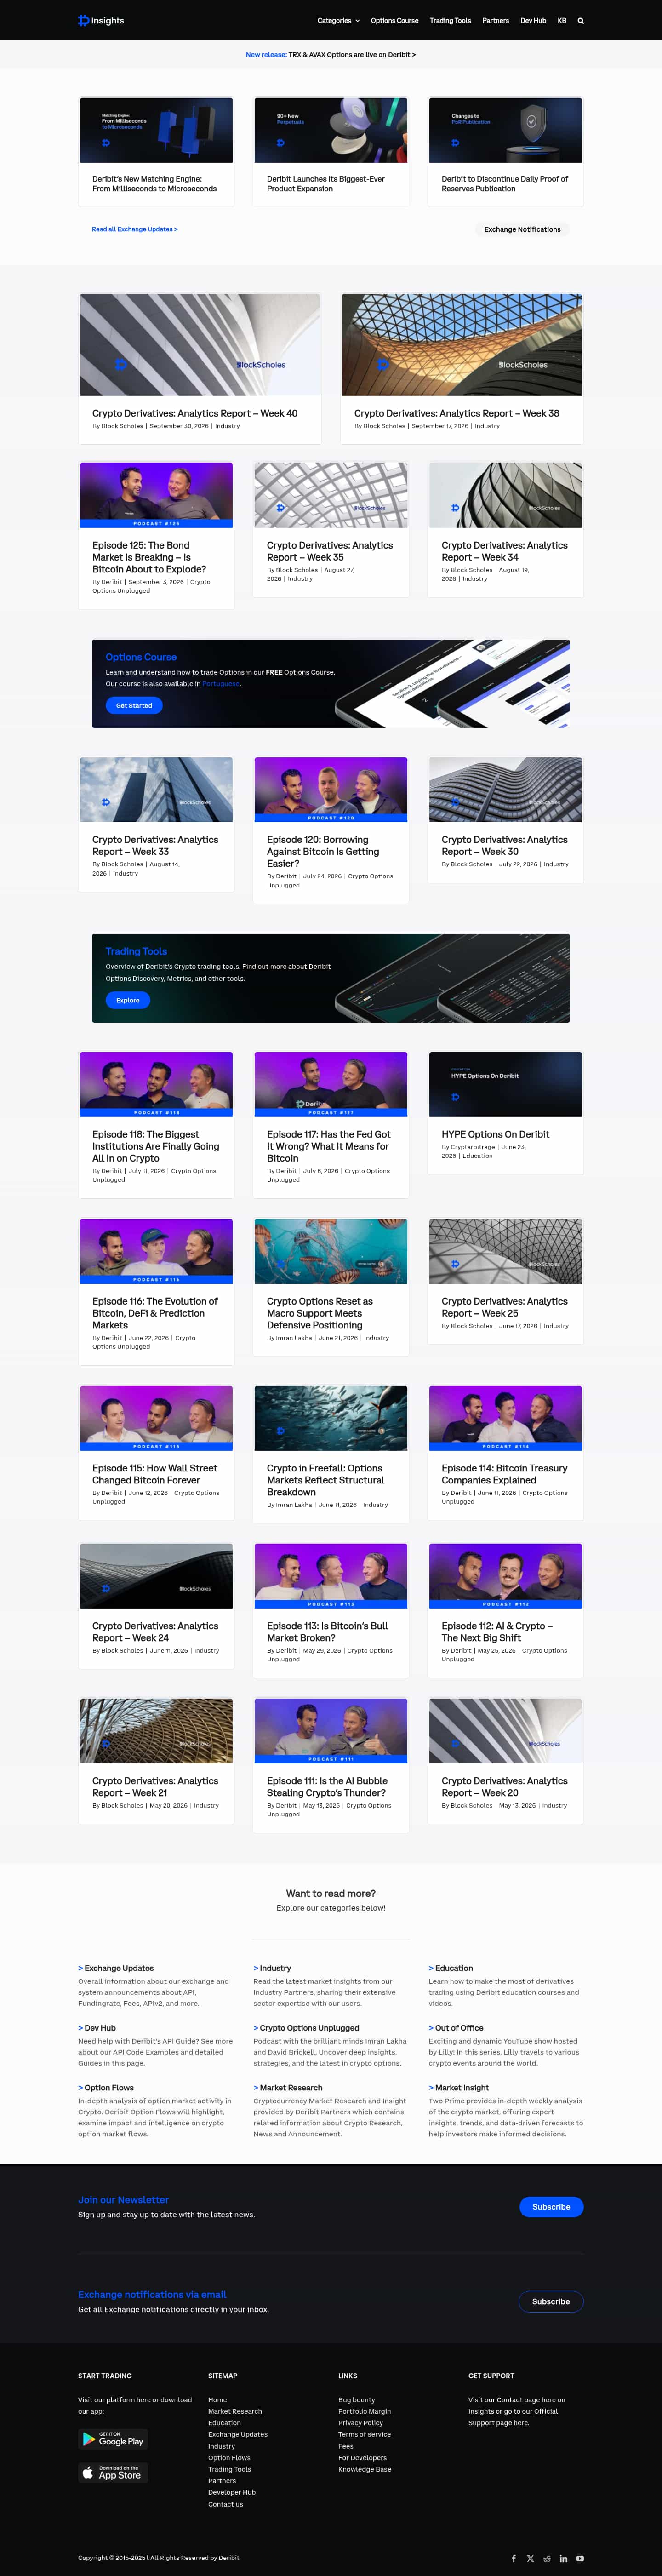Open Developer Hub in footer sitemap
Image resolution: width=662 pixels, height=2576 pixels.
coord(232,2492)
